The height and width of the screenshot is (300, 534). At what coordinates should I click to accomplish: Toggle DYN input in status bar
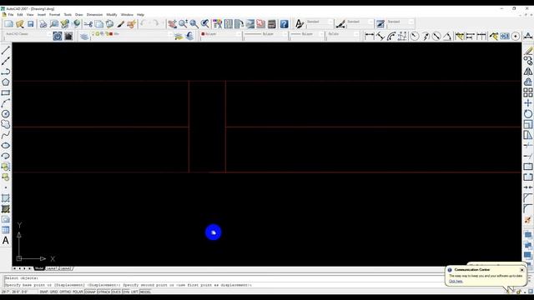pos(126,292)
